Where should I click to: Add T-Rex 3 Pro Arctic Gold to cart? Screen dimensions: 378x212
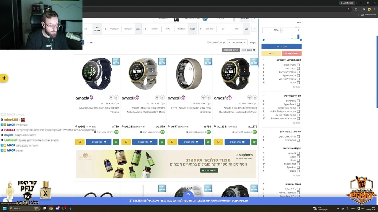pos(126,142)
